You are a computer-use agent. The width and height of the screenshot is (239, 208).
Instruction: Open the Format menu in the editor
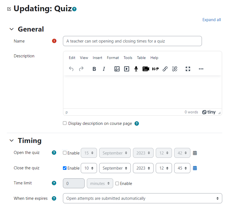click(113, 58)
